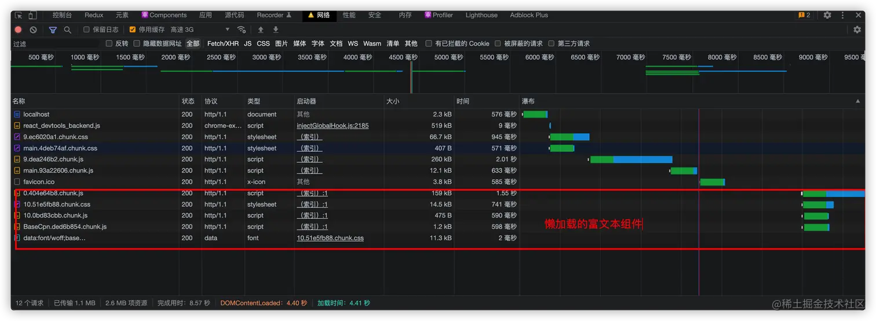Click the favicon.ico row icon
Image resolution: width=876 pixels, height=321 pixels.
(17, 182)
